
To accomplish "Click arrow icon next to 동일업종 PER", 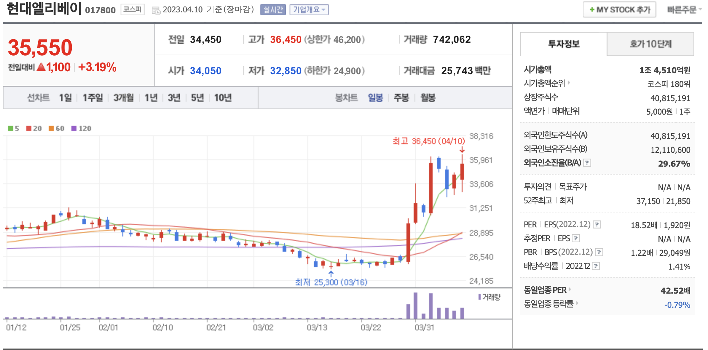I will coord(570,290).
